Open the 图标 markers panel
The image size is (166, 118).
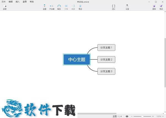pos(154,7)
